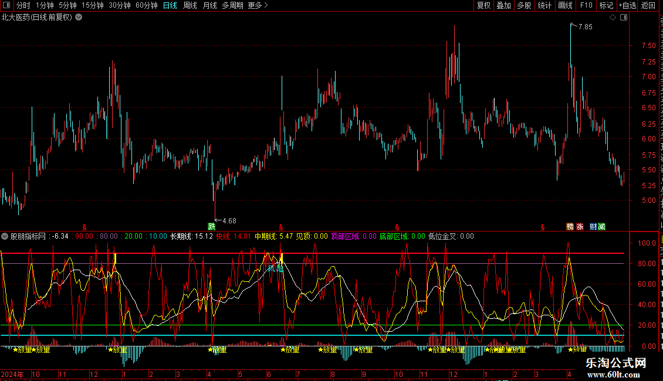This screenshot has width=663, height=381.
Task: Add stock via +自选 button
Action: 627,5
